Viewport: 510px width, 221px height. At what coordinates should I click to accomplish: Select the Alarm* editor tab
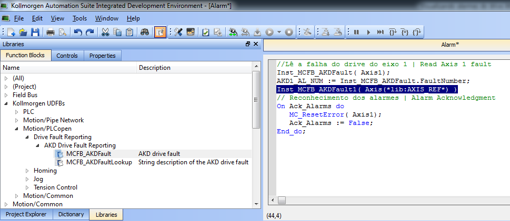(450, 45)
